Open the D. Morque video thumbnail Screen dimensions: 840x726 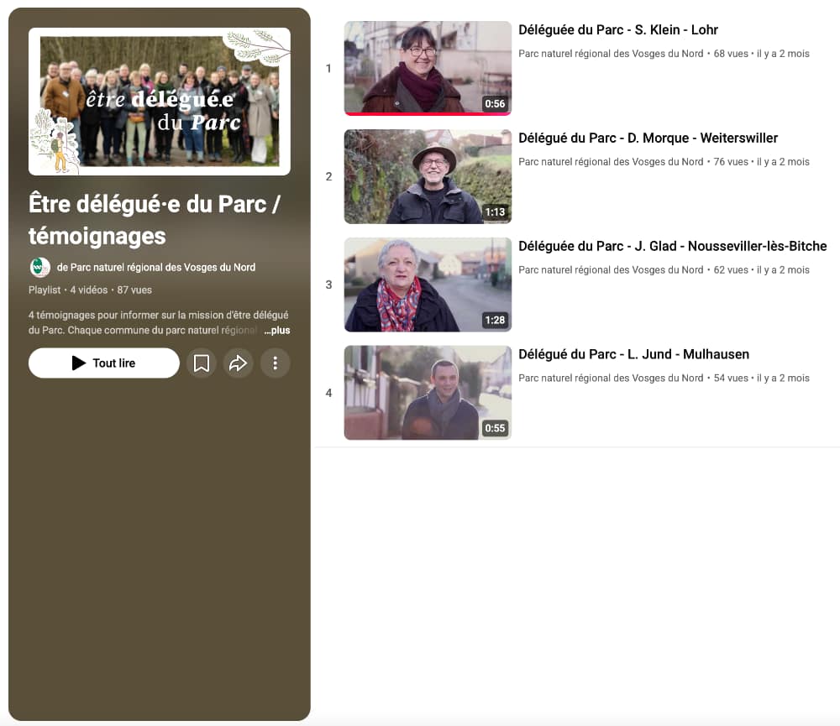(x=428, y=176)
